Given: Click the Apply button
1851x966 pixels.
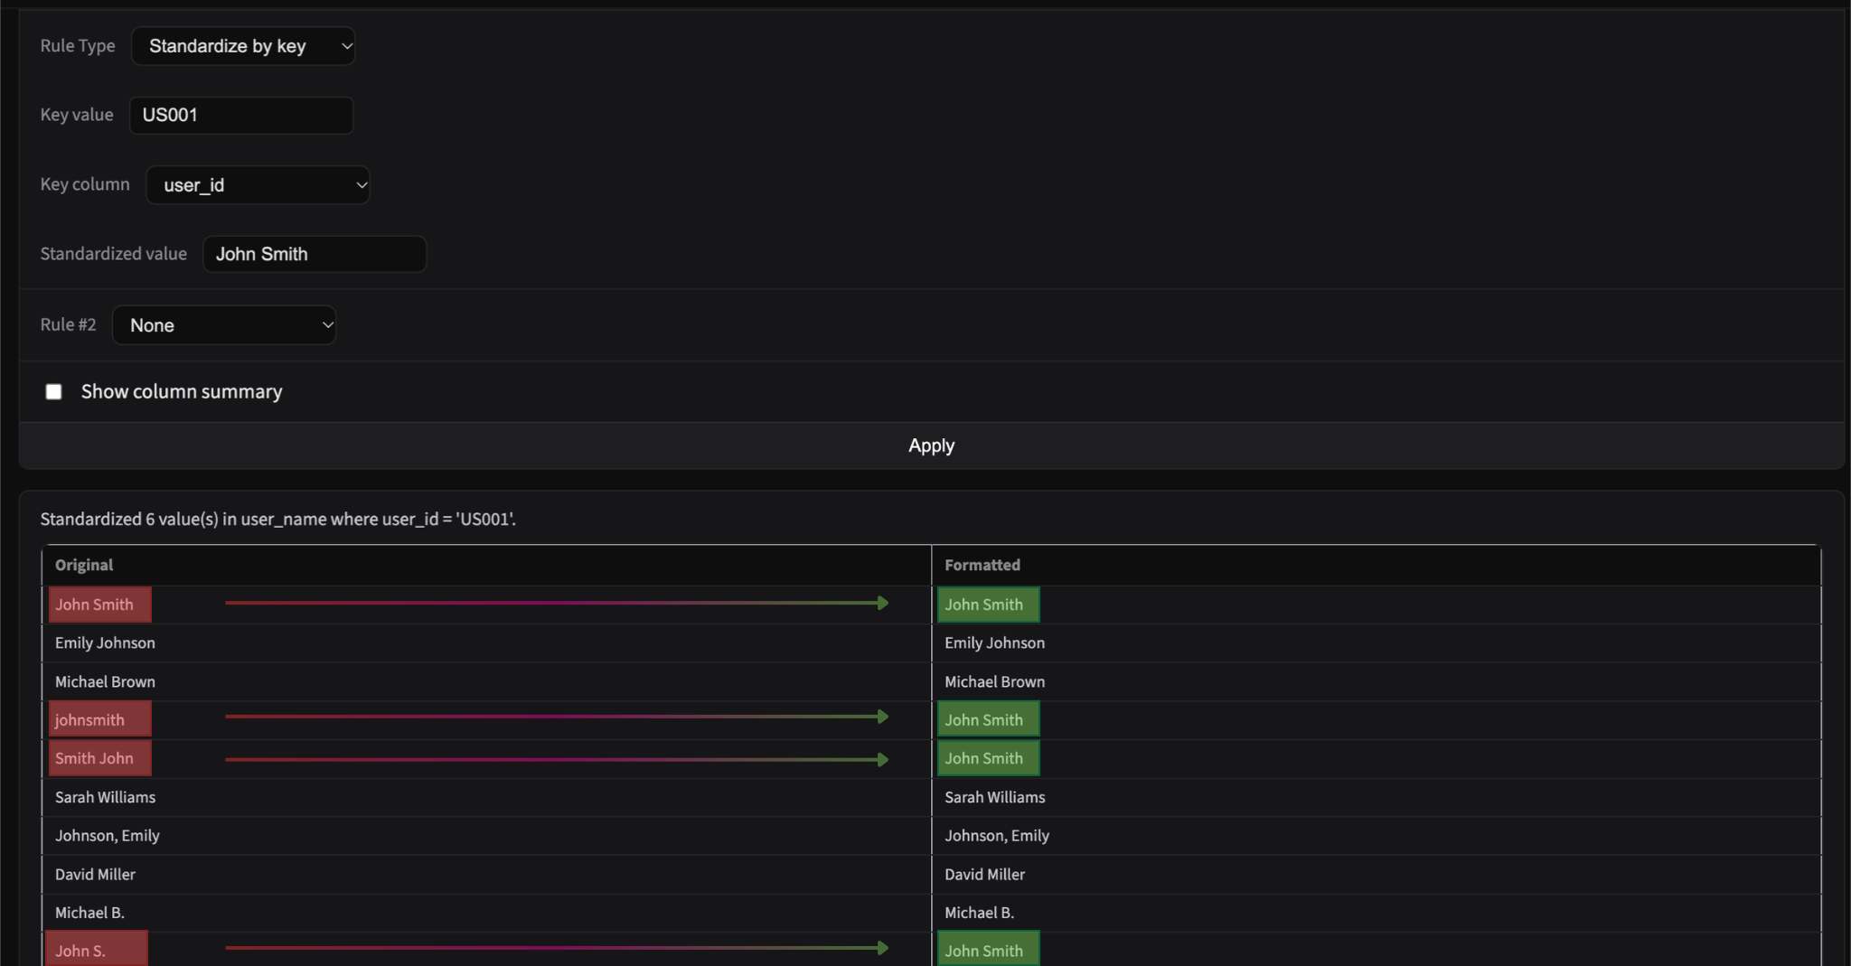Looking at the screenshot, I should [x=932, y=445].
